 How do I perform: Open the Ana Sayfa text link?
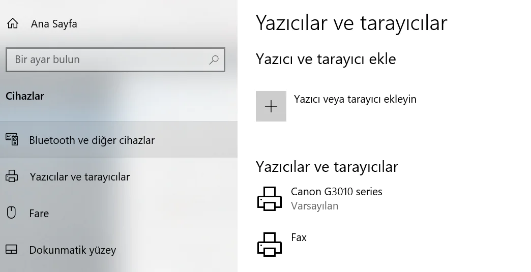point(54,24)
